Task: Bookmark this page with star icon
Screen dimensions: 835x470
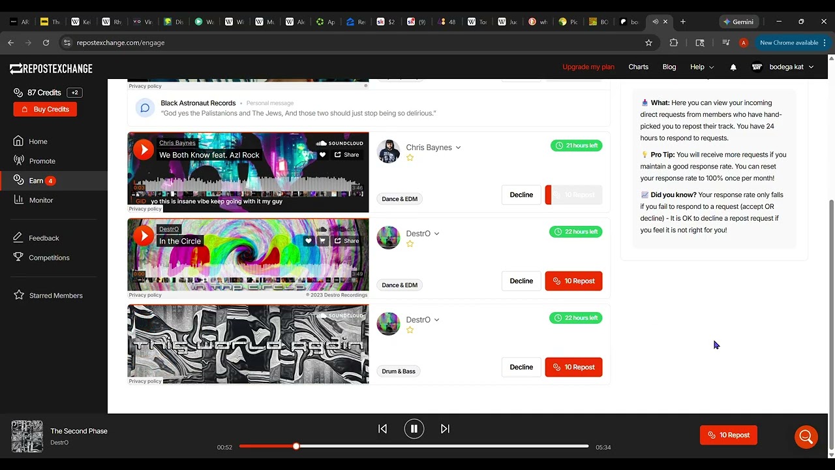Action: (648, 42)
